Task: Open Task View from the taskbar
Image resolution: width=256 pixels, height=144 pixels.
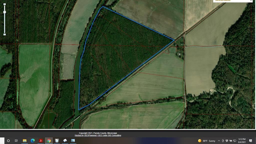Action: pyautogui.click(x=16, y=140)
